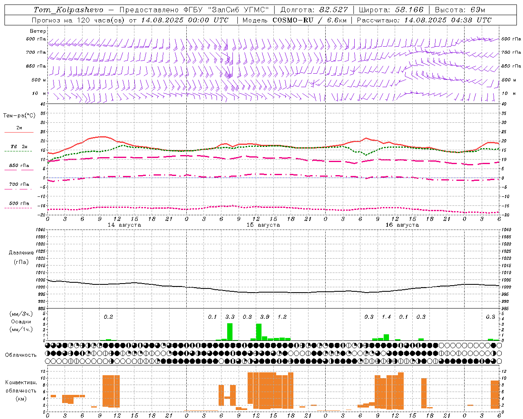Select 'Прогноз на 120 часа(ов)' forecast header text
The height and width of the screenshot is (419, 523).
(78, 20)
